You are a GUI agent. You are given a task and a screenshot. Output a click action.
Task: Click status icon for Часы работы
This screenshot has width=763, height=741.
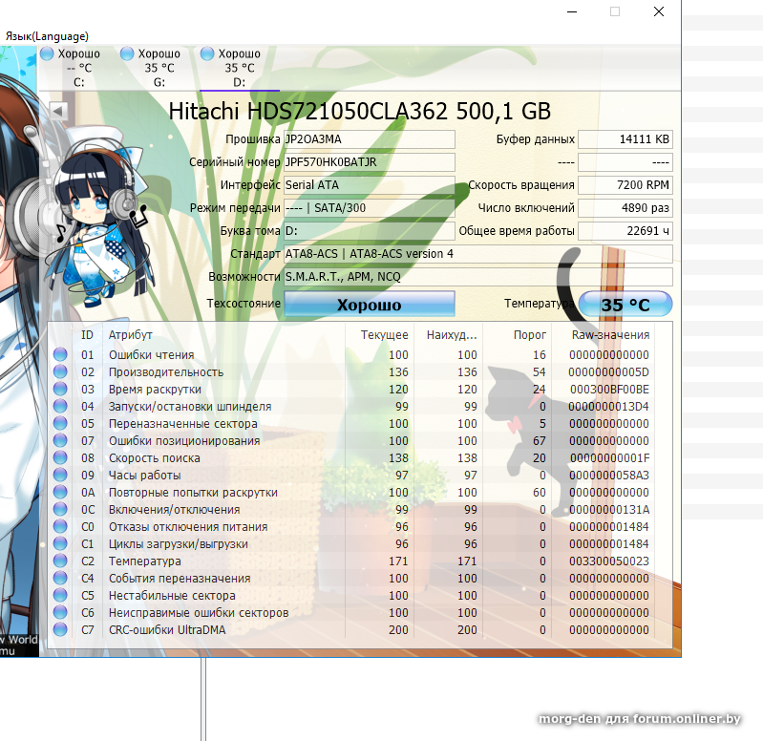pos(60,475)
